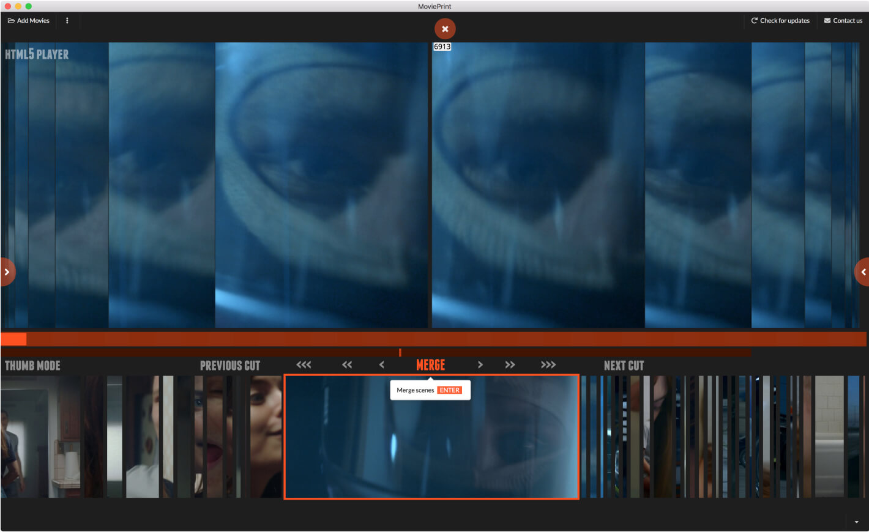The height and width of the screenshot is (532, 869).
Task: Click the bright orange segment of the scene timeline
Action: coord(13,339)
